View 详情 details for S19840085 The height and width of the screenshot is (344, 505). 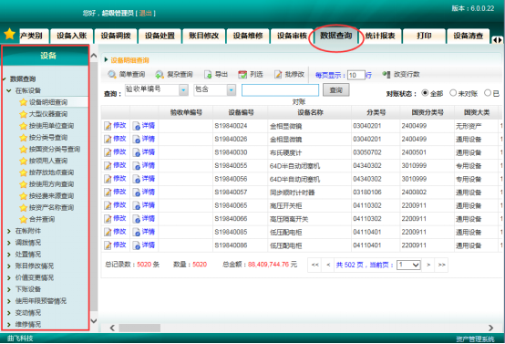click(x=144, y=232)
